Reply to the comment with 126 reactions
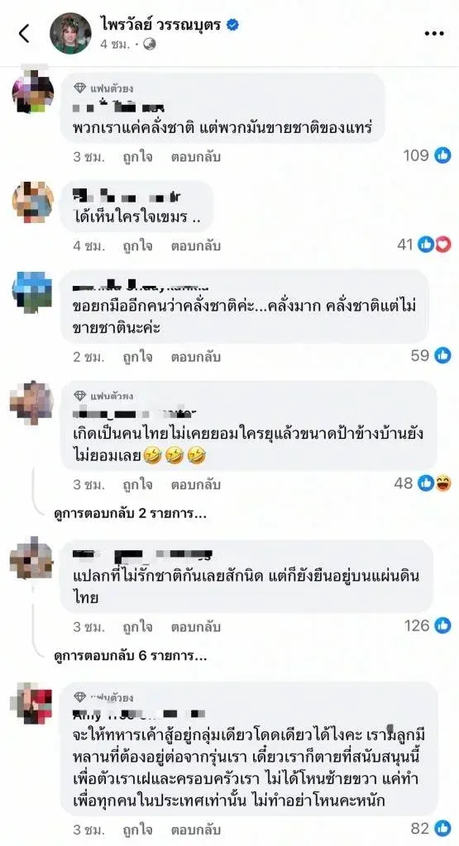 pos(196,627)
